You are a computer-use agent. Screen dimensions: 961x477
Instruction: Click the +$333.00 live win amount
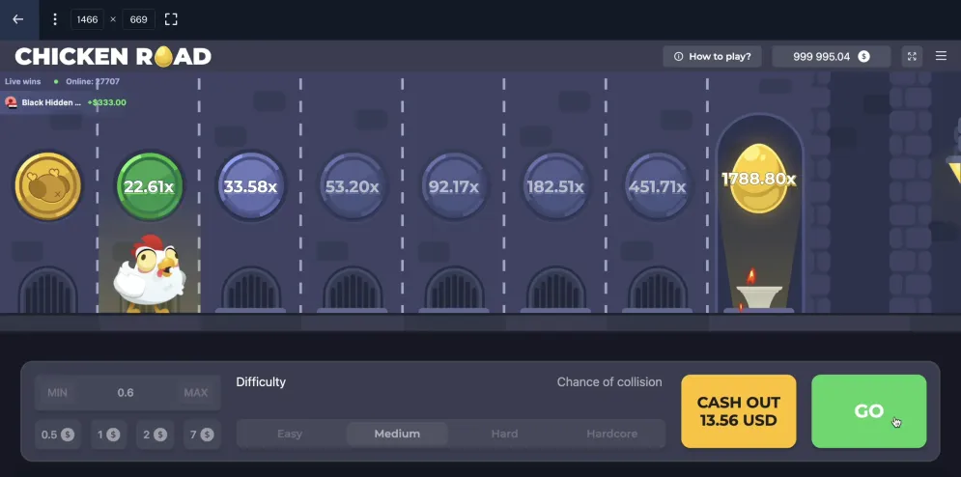point(106,102)
